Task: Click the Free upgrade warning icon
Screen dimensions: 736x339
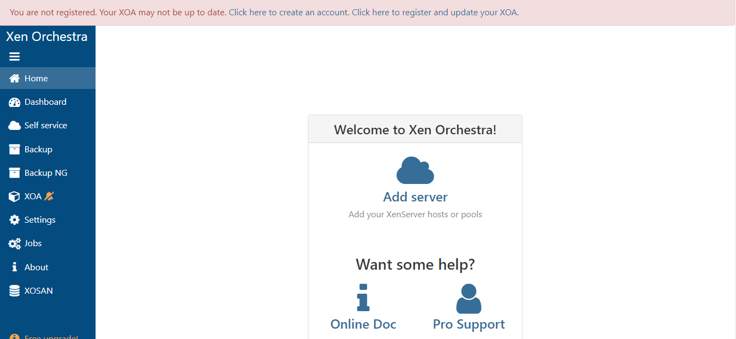Action: coord(15,337)
